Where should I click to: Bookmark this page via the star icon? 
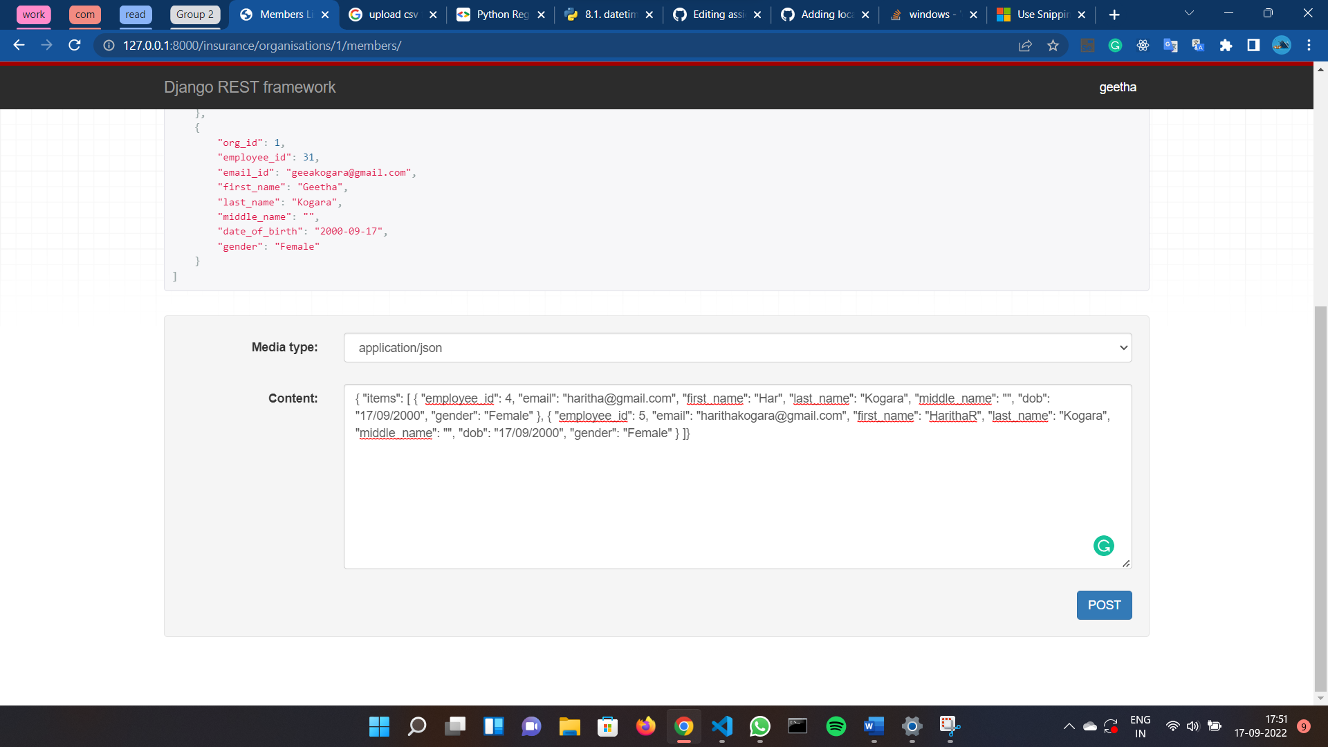click(1053, 45)
